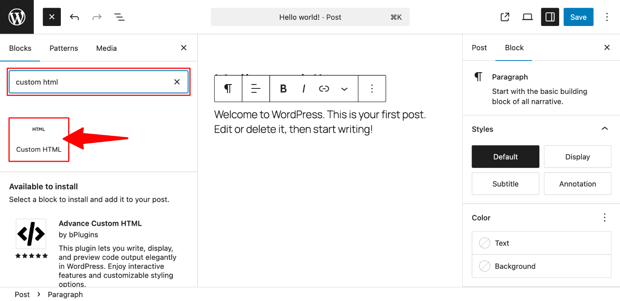Switch to the Block settings tab
The image size is (620, 301).
click(x=514, y=48)
